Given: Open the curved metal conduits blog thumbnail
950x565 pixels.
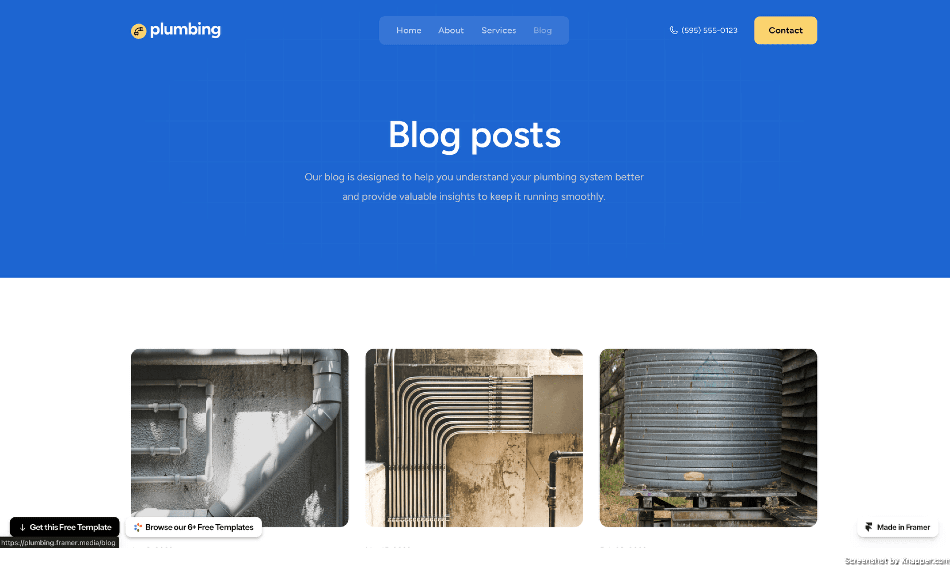Looking at the screenshot, I should point(474,438).
